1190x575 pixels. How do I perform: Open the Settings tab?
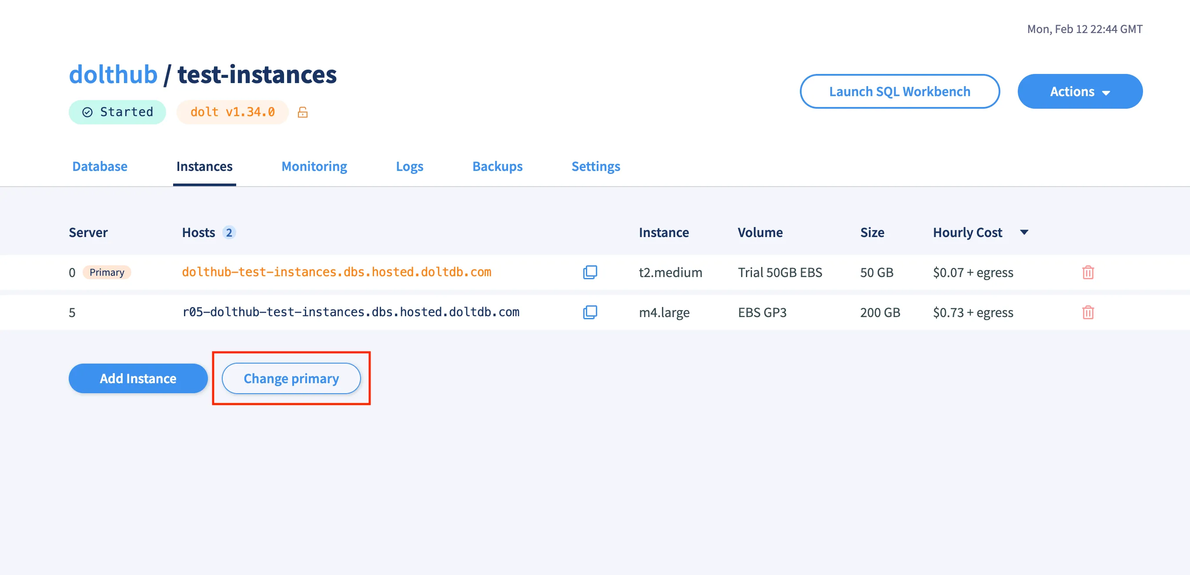coord(595,166)
